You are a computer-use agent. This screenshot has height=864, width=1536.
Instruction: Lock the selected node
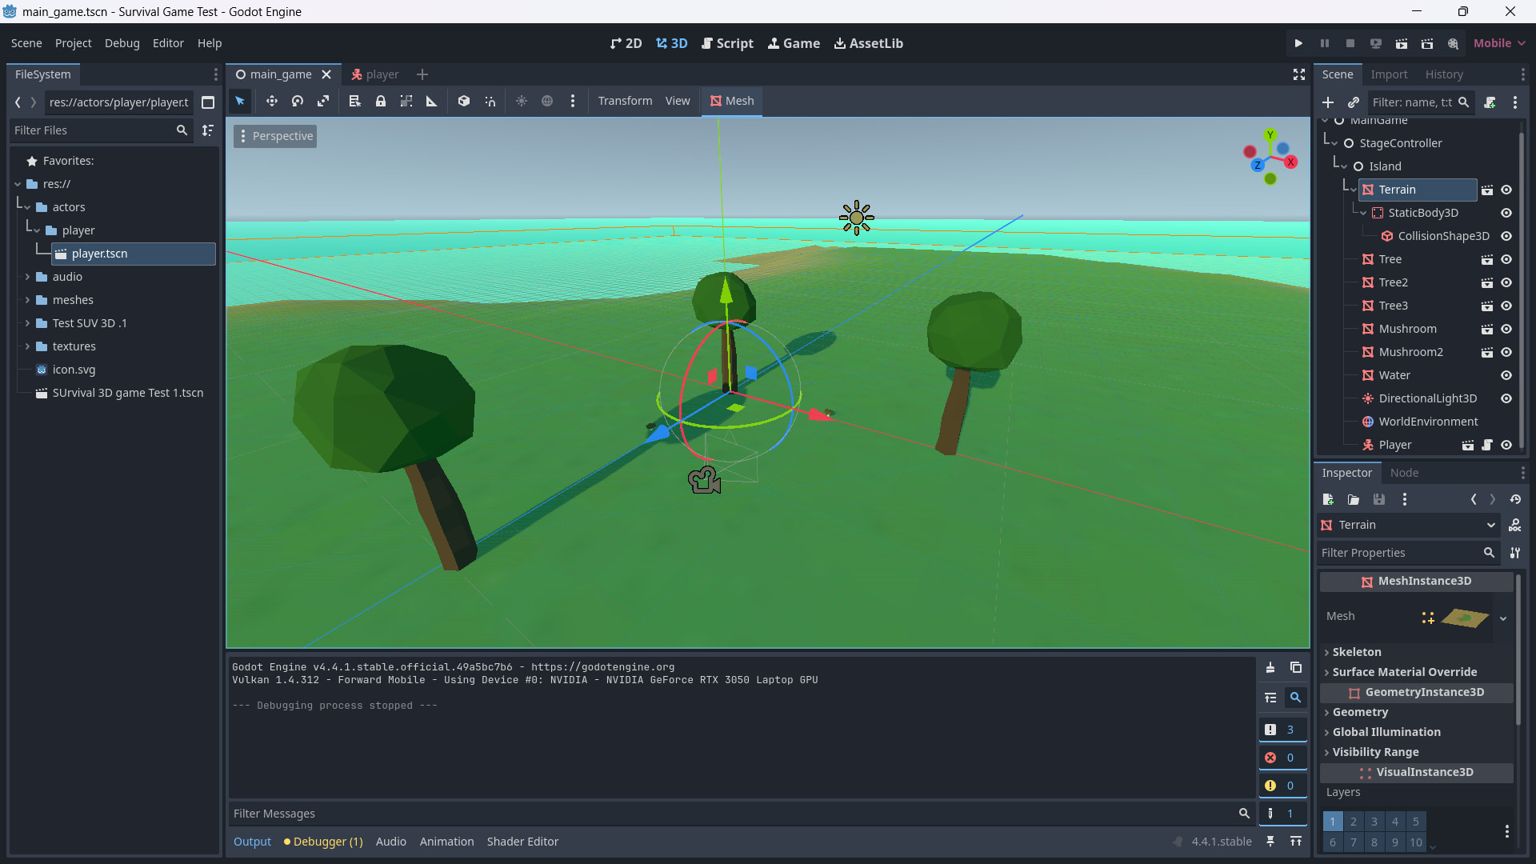[x=381, y=101]
